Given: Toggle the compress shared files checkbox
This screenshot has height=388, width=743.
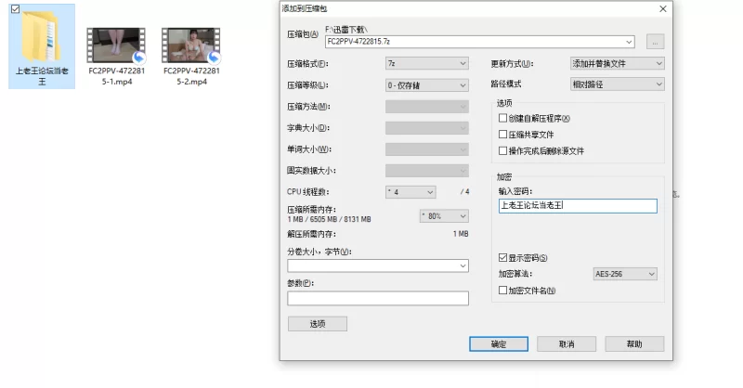Looking at the screenshot, I should click(x=503, y=135).
